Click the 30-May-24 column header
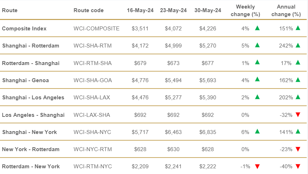Screen dimensions: 308x174 [208, 10]
